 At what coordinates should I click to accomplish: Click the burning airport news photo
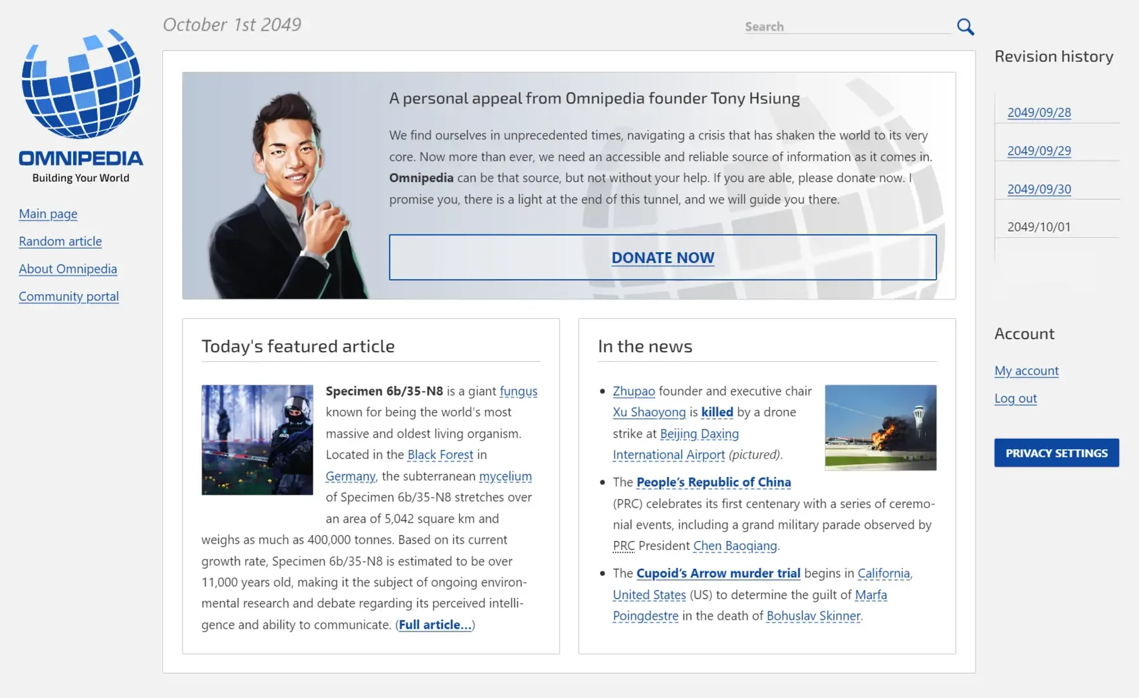coord(880,427)
